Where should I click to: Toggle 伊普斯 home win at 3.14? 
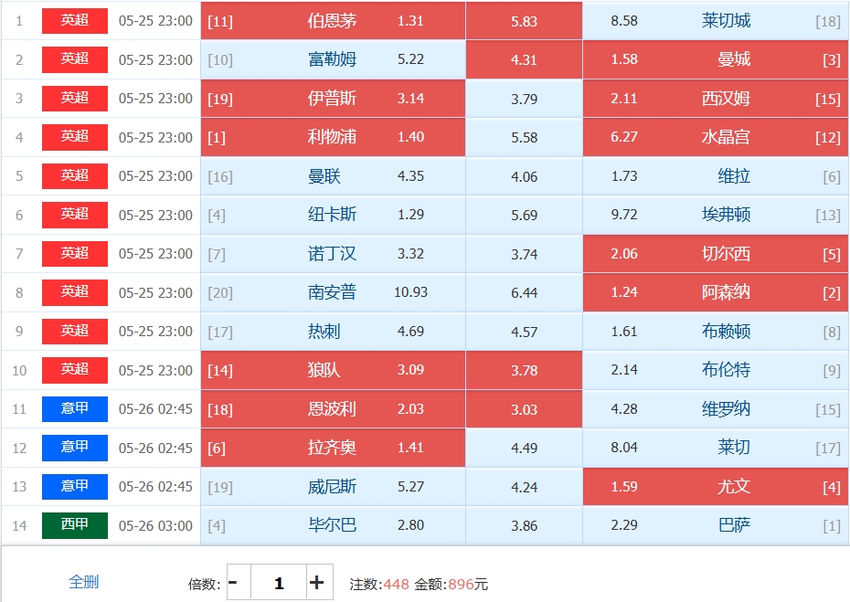[333, 98]
